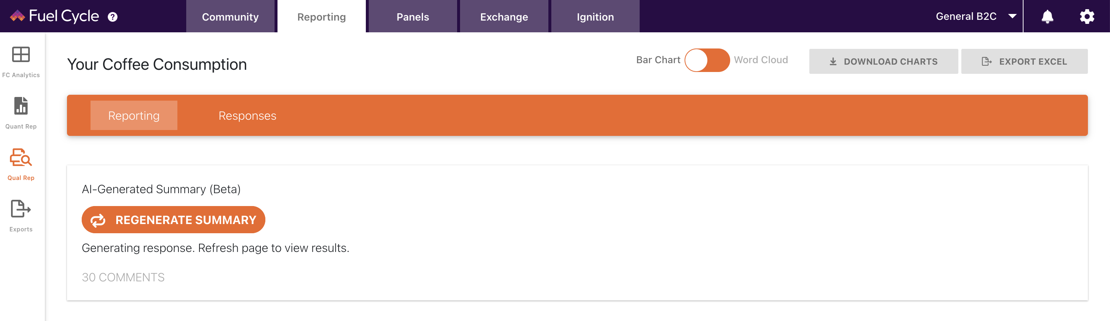The image size is (1110, 321).
Task: Open the settings gear icon
Action: (1087, 17)
